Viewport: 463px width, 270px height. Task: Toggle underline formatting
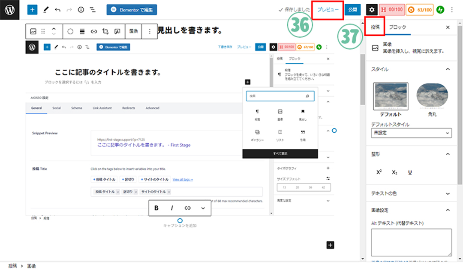(410, 172)
